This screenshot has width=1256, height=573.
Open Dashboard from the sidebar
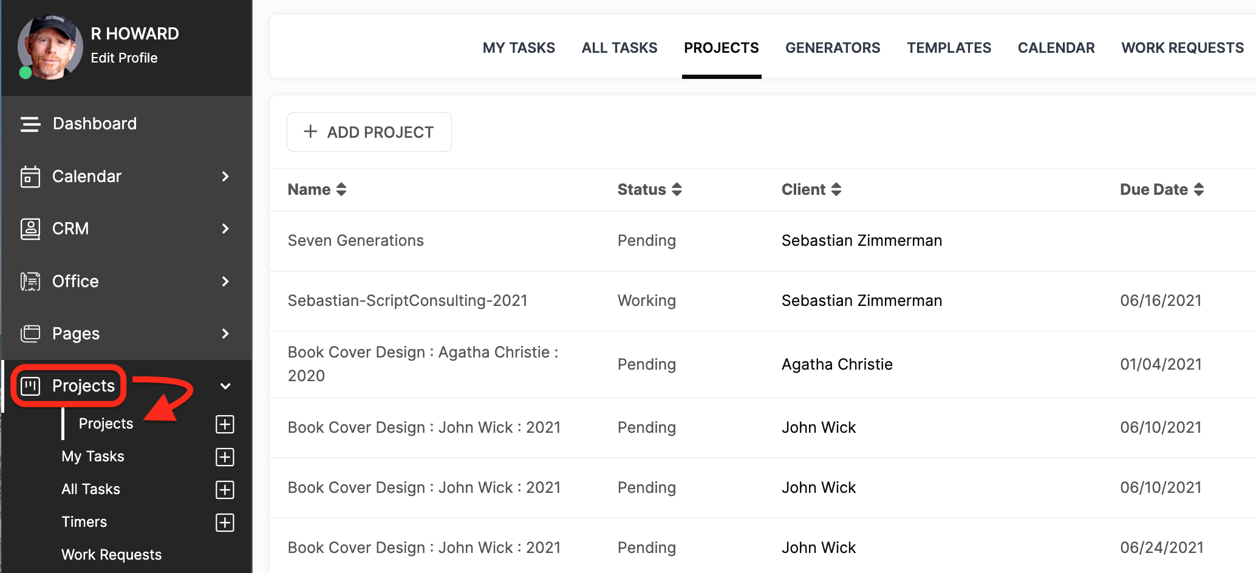[95, 124]
